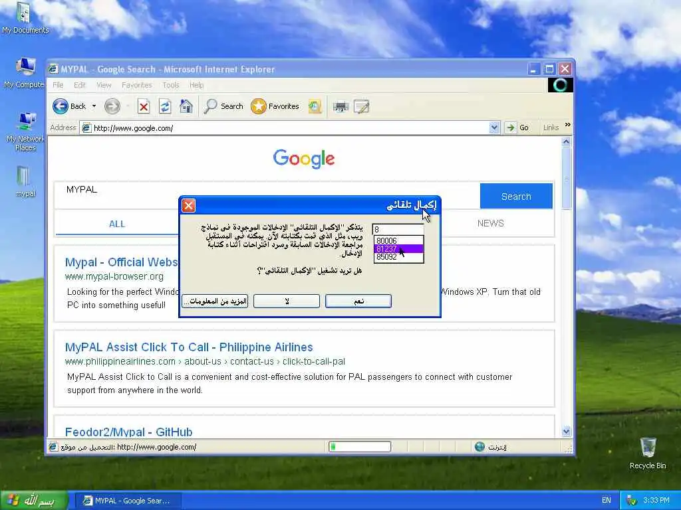The height and width of the screenshot is (510, 681).
Task: Open Mypal - Official Website link
Action: tap(122, 262)
